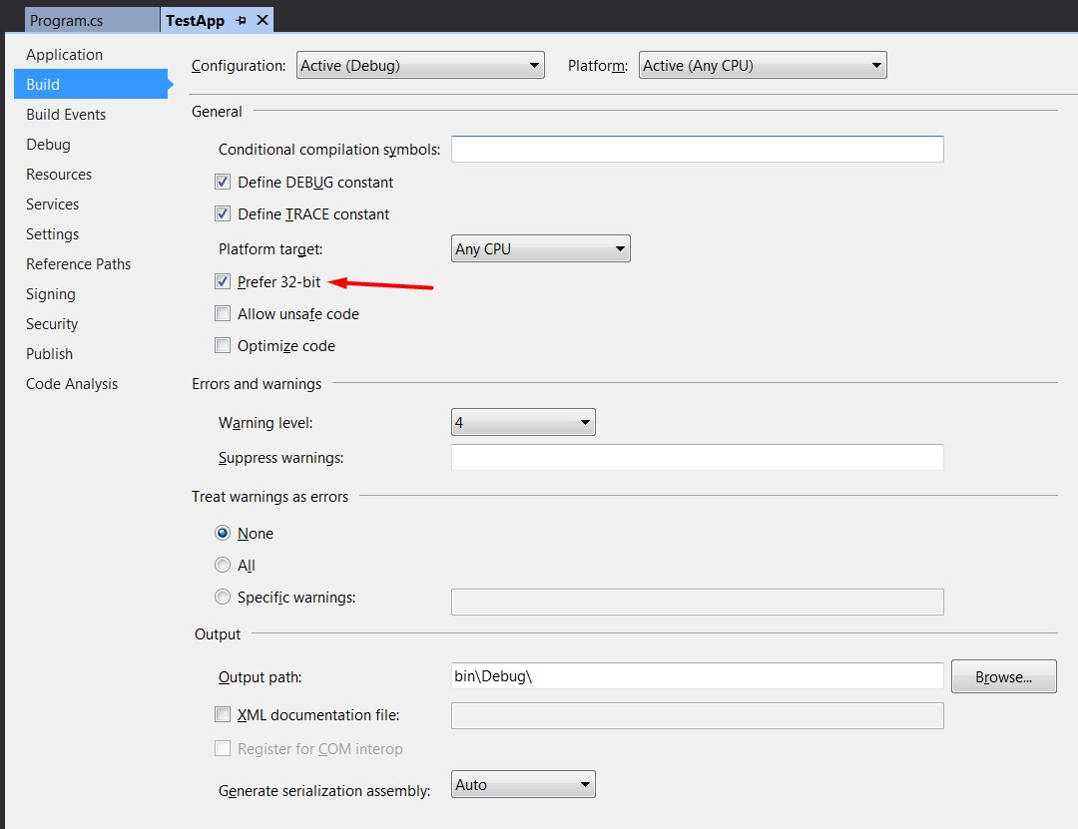The width and height of the screenshot is (1078, 829).
Task: Open the Code Analysis page
Action: pos(72,383)
